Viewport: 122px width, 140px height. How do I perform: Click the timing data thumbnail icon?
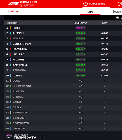point(9,136)
